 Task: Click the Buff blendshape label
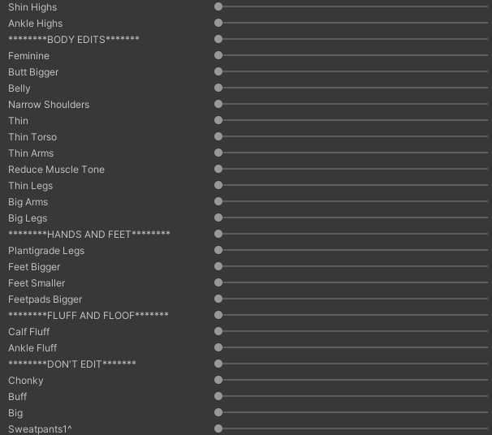18,397
